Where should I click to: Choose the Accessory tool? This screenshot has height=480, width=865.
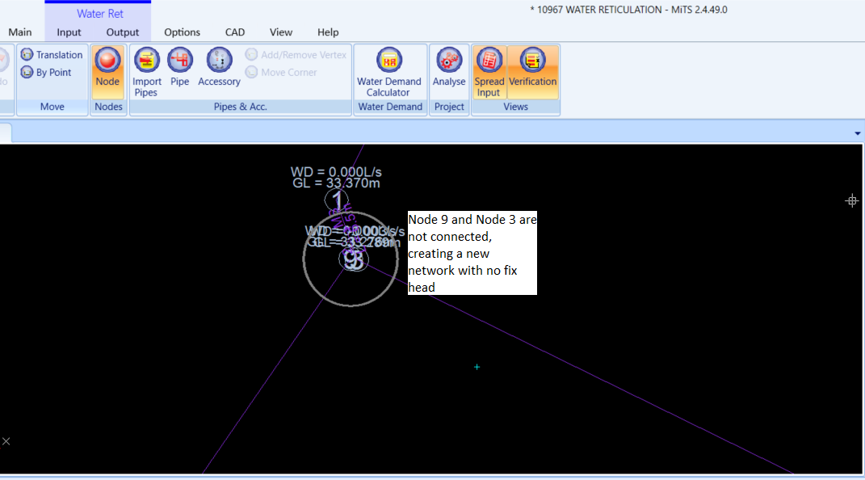[x=219, y=68]
